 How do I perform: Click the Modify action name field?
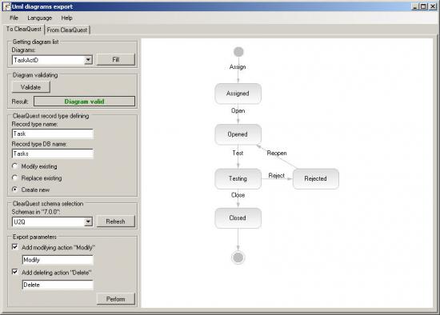click(58, 260)
